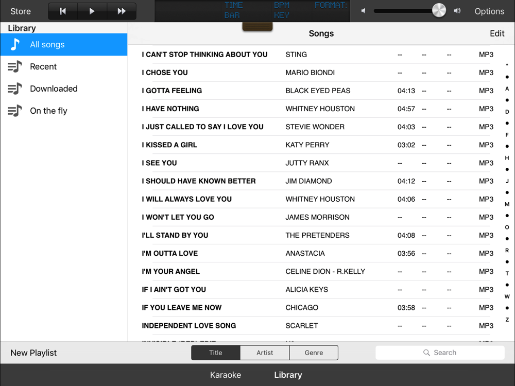
Task: Click the volume slider knob
Action: coord(439,10)
